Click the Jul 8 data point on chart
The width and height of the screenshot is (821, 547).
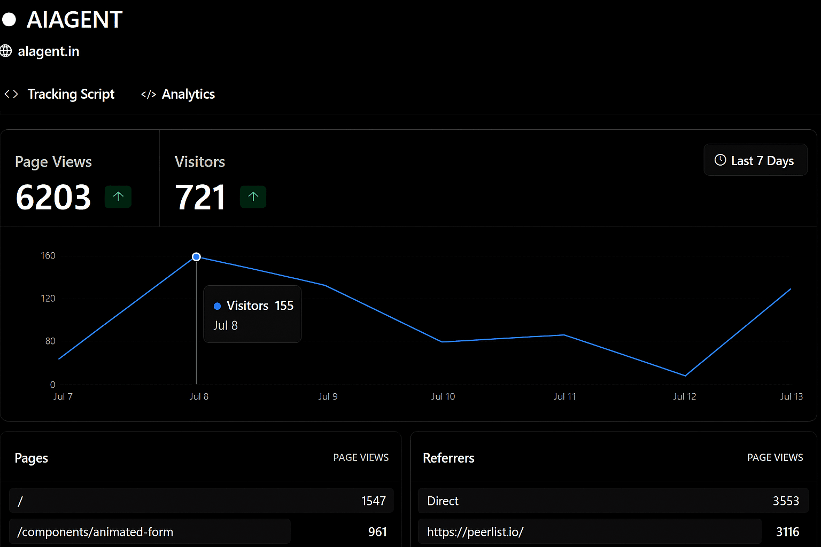point(196,257)
